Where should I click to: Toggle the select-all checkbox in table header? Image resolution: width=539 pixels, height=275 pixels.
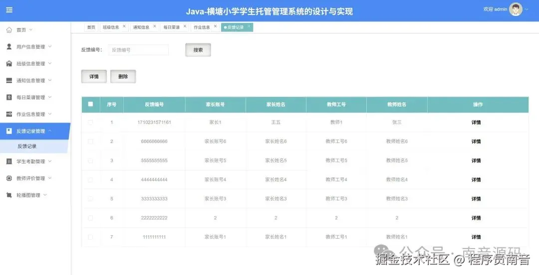(x=90, y=104)
